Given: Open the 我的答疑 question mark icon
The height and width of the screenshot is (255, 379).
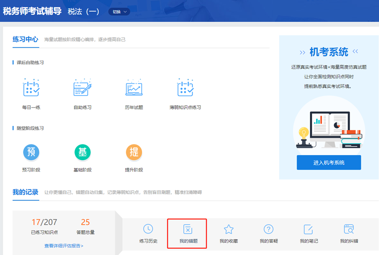Looking at the screenshot, I should [x=268, y=229].
